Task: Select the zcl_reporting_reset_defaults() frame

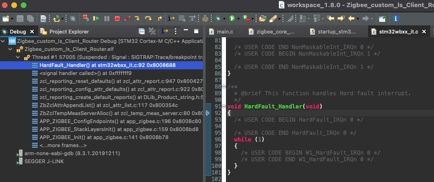Action: [x=101, y=81]
